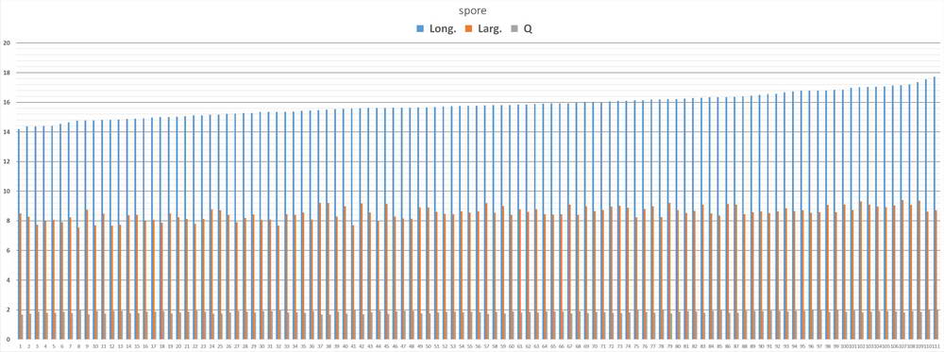Click x-axis category label 1

point(21,346)
